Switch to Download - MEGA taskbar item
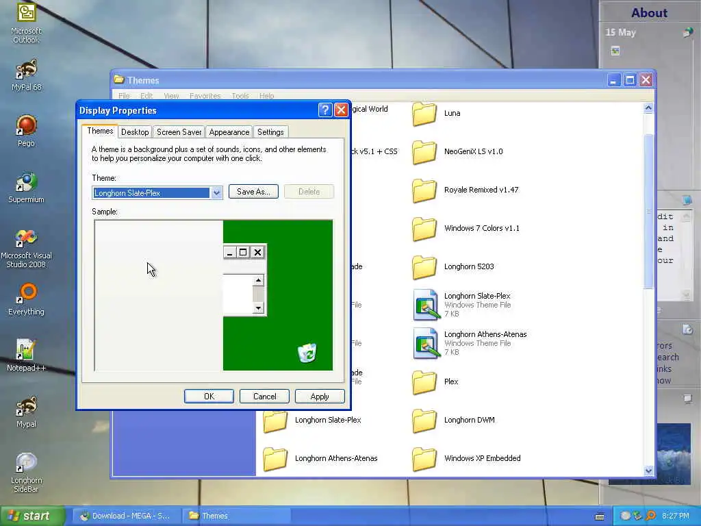701x526 pixels. coord(125,516)
